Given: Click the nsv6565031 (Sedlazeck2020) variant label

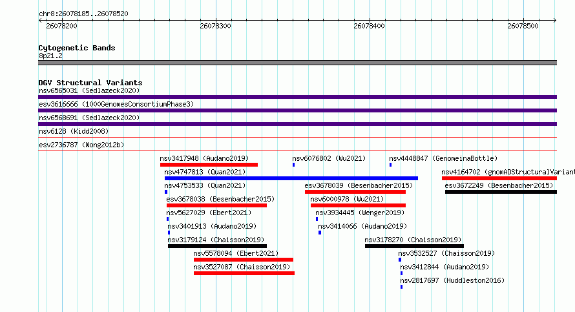Looking at the screenshot, I should point(89,90).
